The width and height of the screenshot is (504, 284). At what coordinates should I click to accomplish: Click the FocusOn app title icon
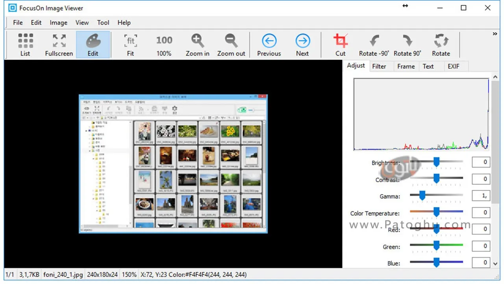click(x=13, y=8)
